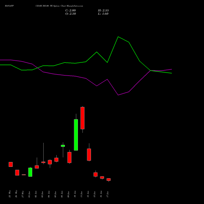Select the red candle for 15 Jun
Screen dimensions: 204x204
pyautogui.click(x=95, y=175)
